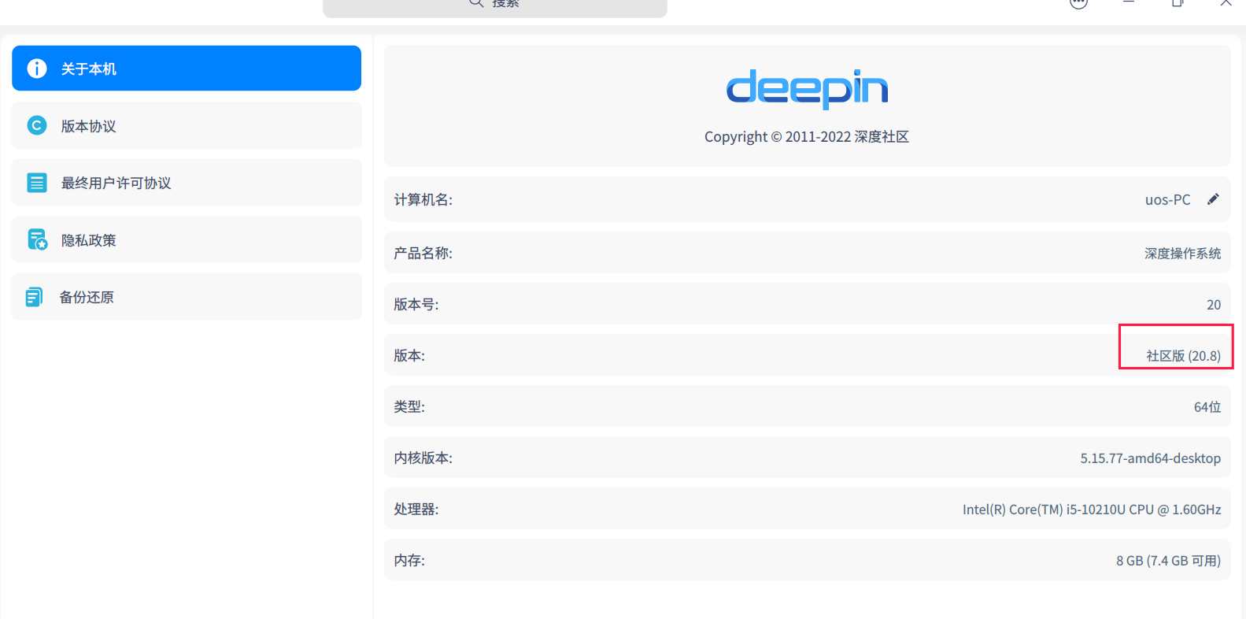Click the 处理器: label
Screen dimensions: 1246x619
tap(416, 510)
